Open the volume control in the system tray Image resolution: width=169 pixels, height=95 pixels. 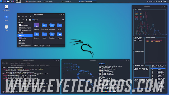click(156, 1)
